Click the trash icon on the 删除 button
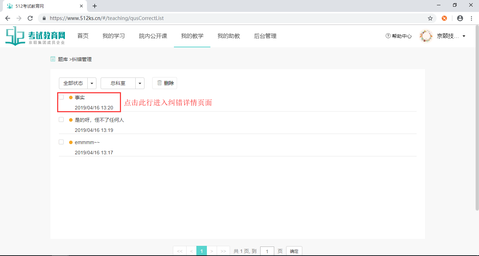The height and width of the screenshot is (256, 479). [159, 83]
